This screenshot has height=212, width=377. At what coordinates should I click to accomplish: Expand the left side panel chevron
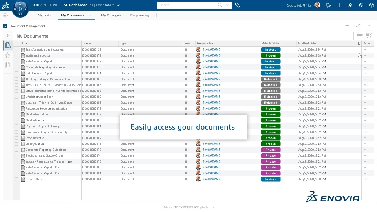click(8, 36)
